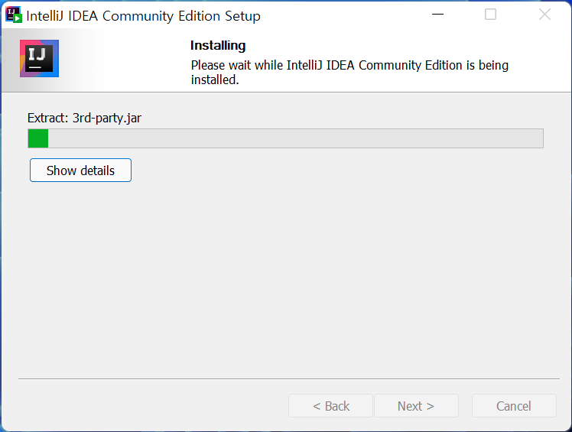
Task: Click the grayed-out < Back button
Action: (330, 406)
